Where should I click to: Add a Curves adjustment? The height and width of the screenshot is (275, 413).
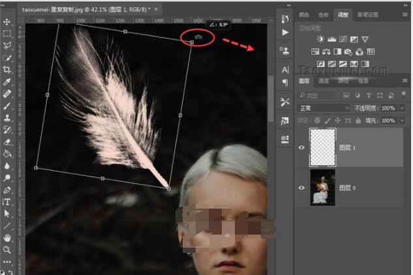point(343,40)
